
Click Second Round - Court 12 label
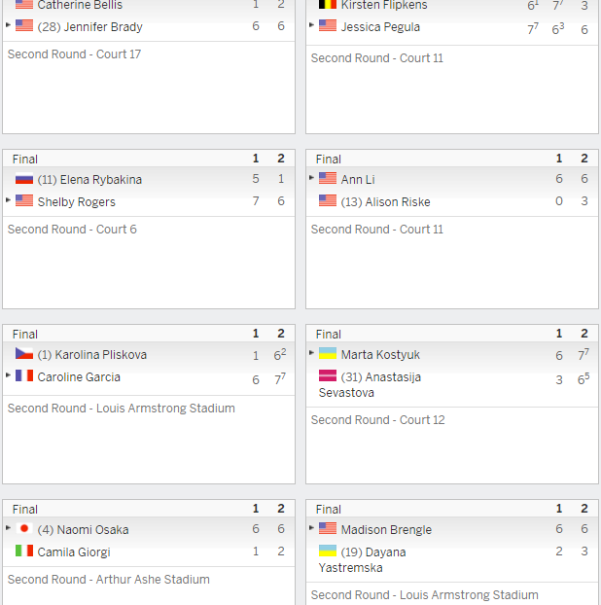tap(377, 420)
